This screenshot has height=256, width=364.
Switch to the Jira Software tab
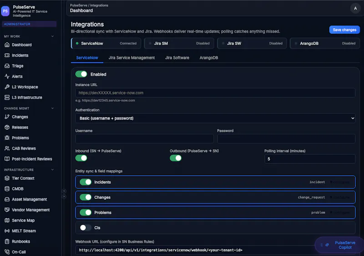[177, 58]
